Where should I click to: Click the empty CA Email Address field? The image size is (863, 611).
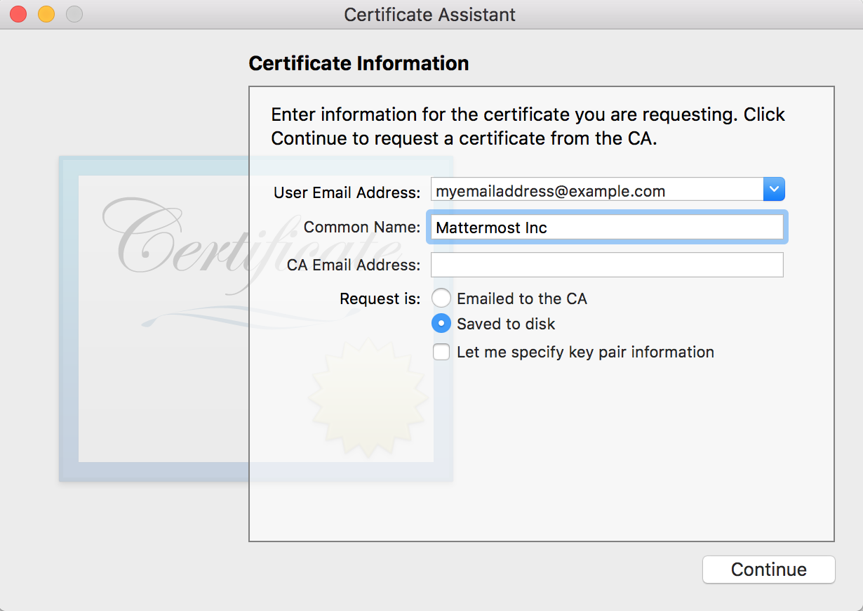tap(606, 265)
